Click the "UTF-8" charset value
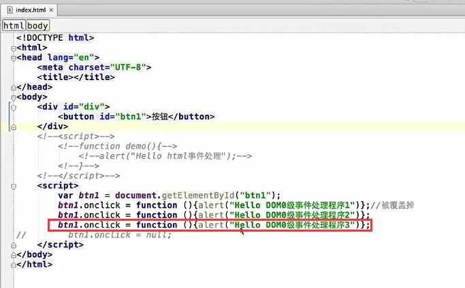This screenshot has width=465, height=288. [x=128, y=67]
